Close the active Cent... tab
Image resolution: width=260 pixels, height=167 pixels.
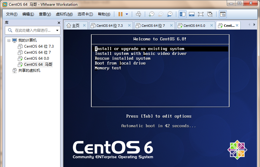tap(237, 25)
